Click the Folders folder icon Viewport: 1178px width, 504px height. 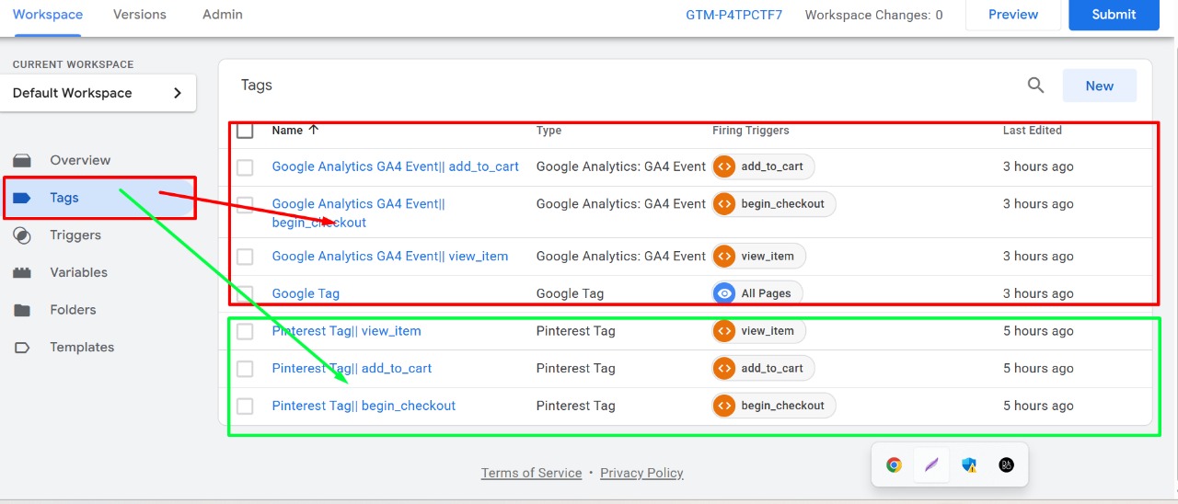click(22, 310)
